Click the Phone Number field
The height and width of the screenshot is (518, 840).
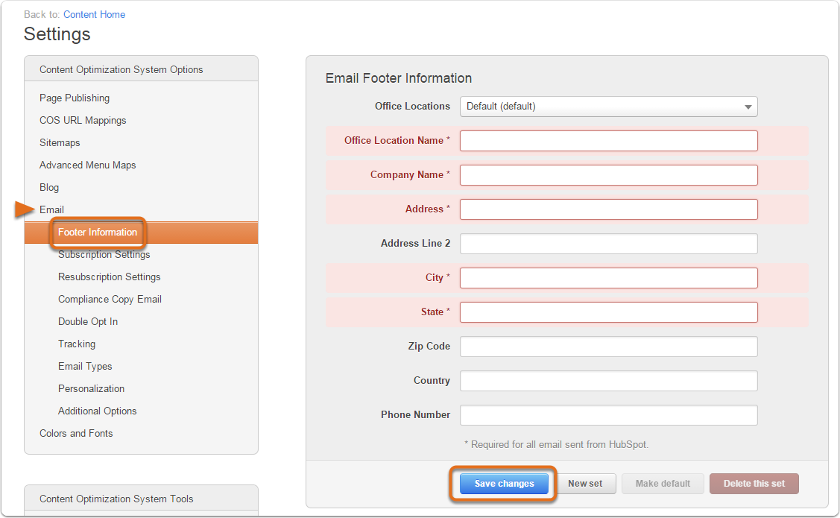[608, 415]
